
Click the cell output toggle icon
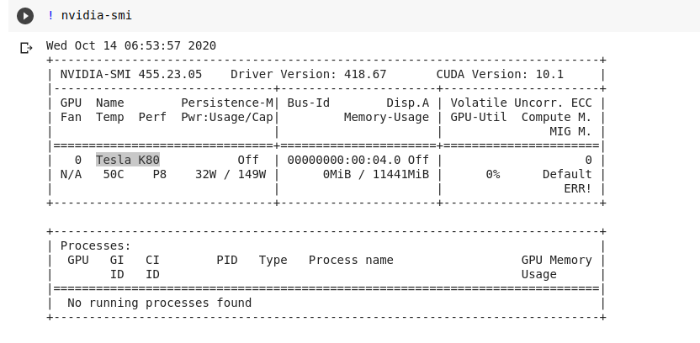coord(26,47)
